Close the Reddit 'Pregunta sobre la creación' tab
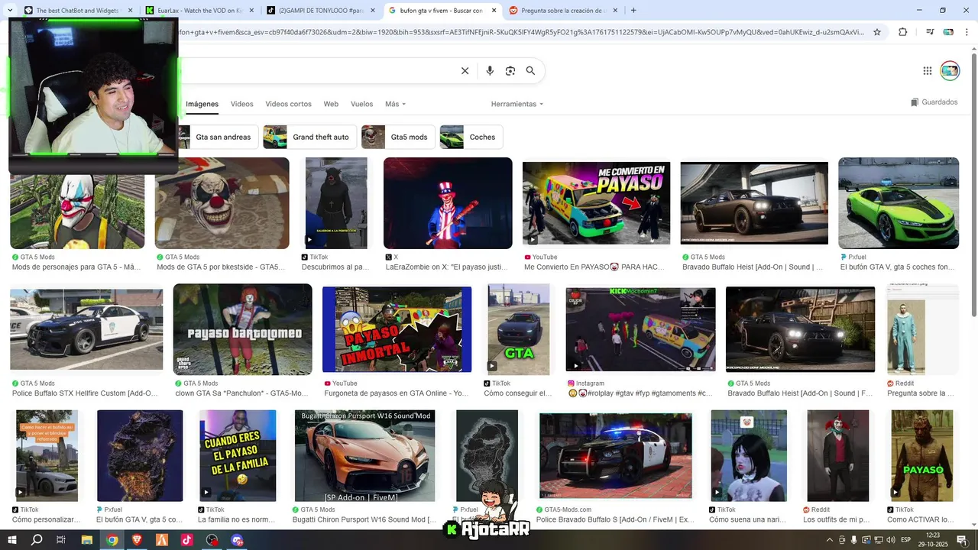 [615, 11]
